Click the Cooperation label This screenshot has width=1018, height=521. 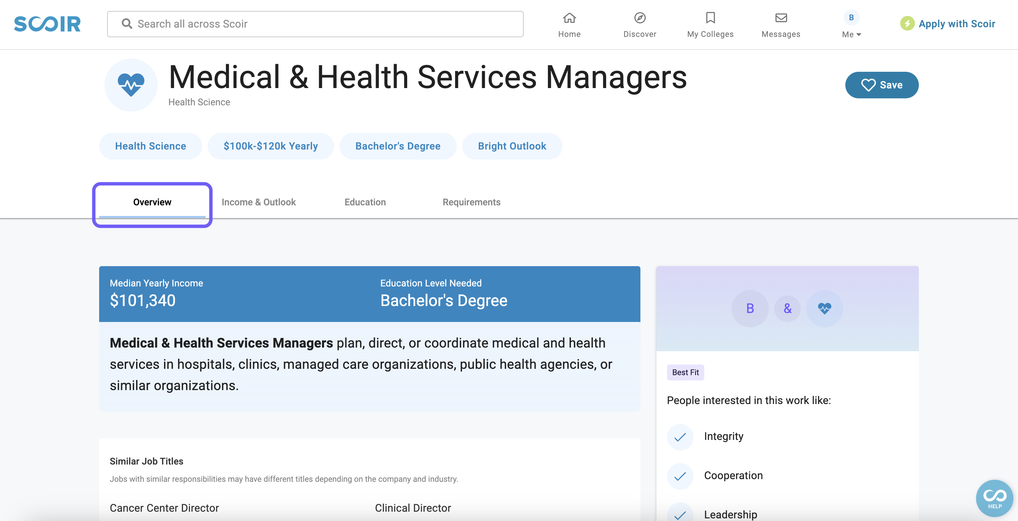pos(733,475)
